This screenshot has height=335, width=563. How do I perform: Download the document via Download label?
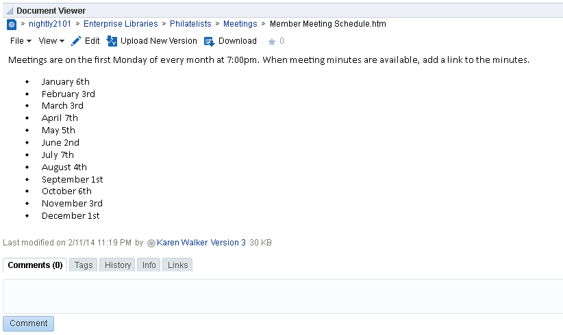238,41
